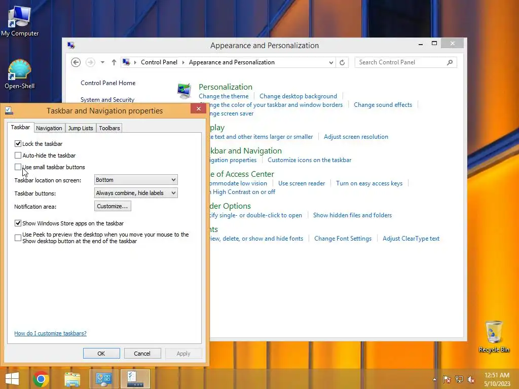Open the Control Panel window system menu icon

coord(71,45)
